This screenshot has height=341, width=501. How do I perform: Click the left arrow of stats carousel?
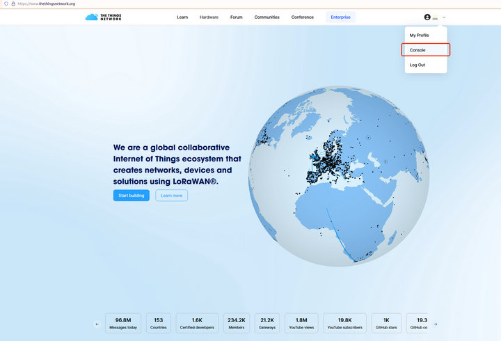pos(97,324)
